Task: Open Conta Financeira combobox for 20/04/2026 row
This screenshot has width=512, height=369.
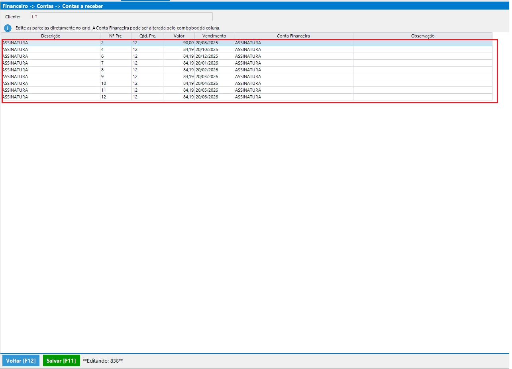Action: pos(294,83)
